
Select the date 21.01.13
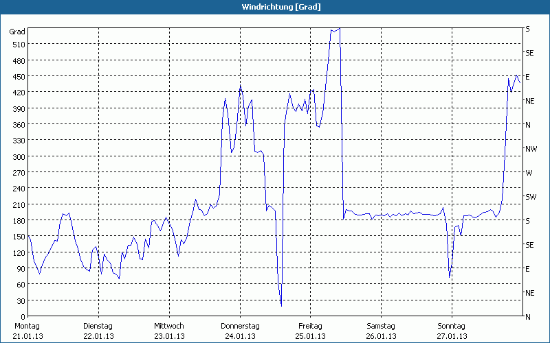27,336
